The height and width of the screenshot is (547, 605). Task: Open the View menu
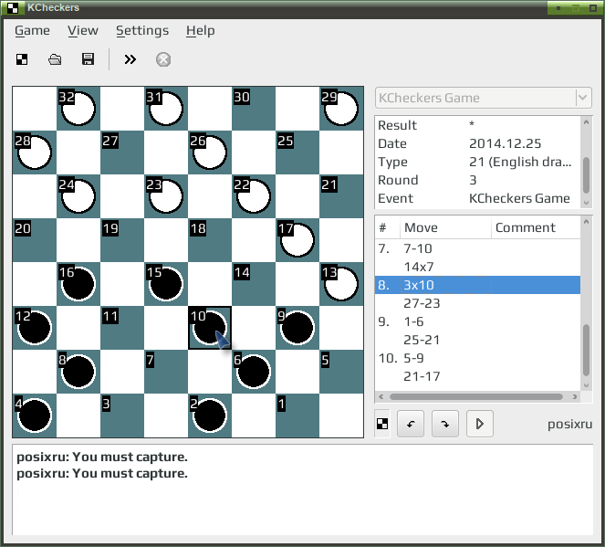pos(83,30)
